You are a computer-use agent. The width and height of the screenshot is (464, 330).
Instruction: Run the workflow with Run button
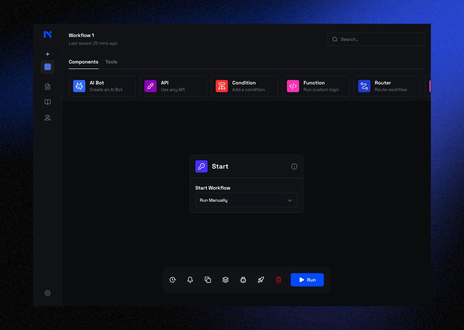click(x=307, y=280)
